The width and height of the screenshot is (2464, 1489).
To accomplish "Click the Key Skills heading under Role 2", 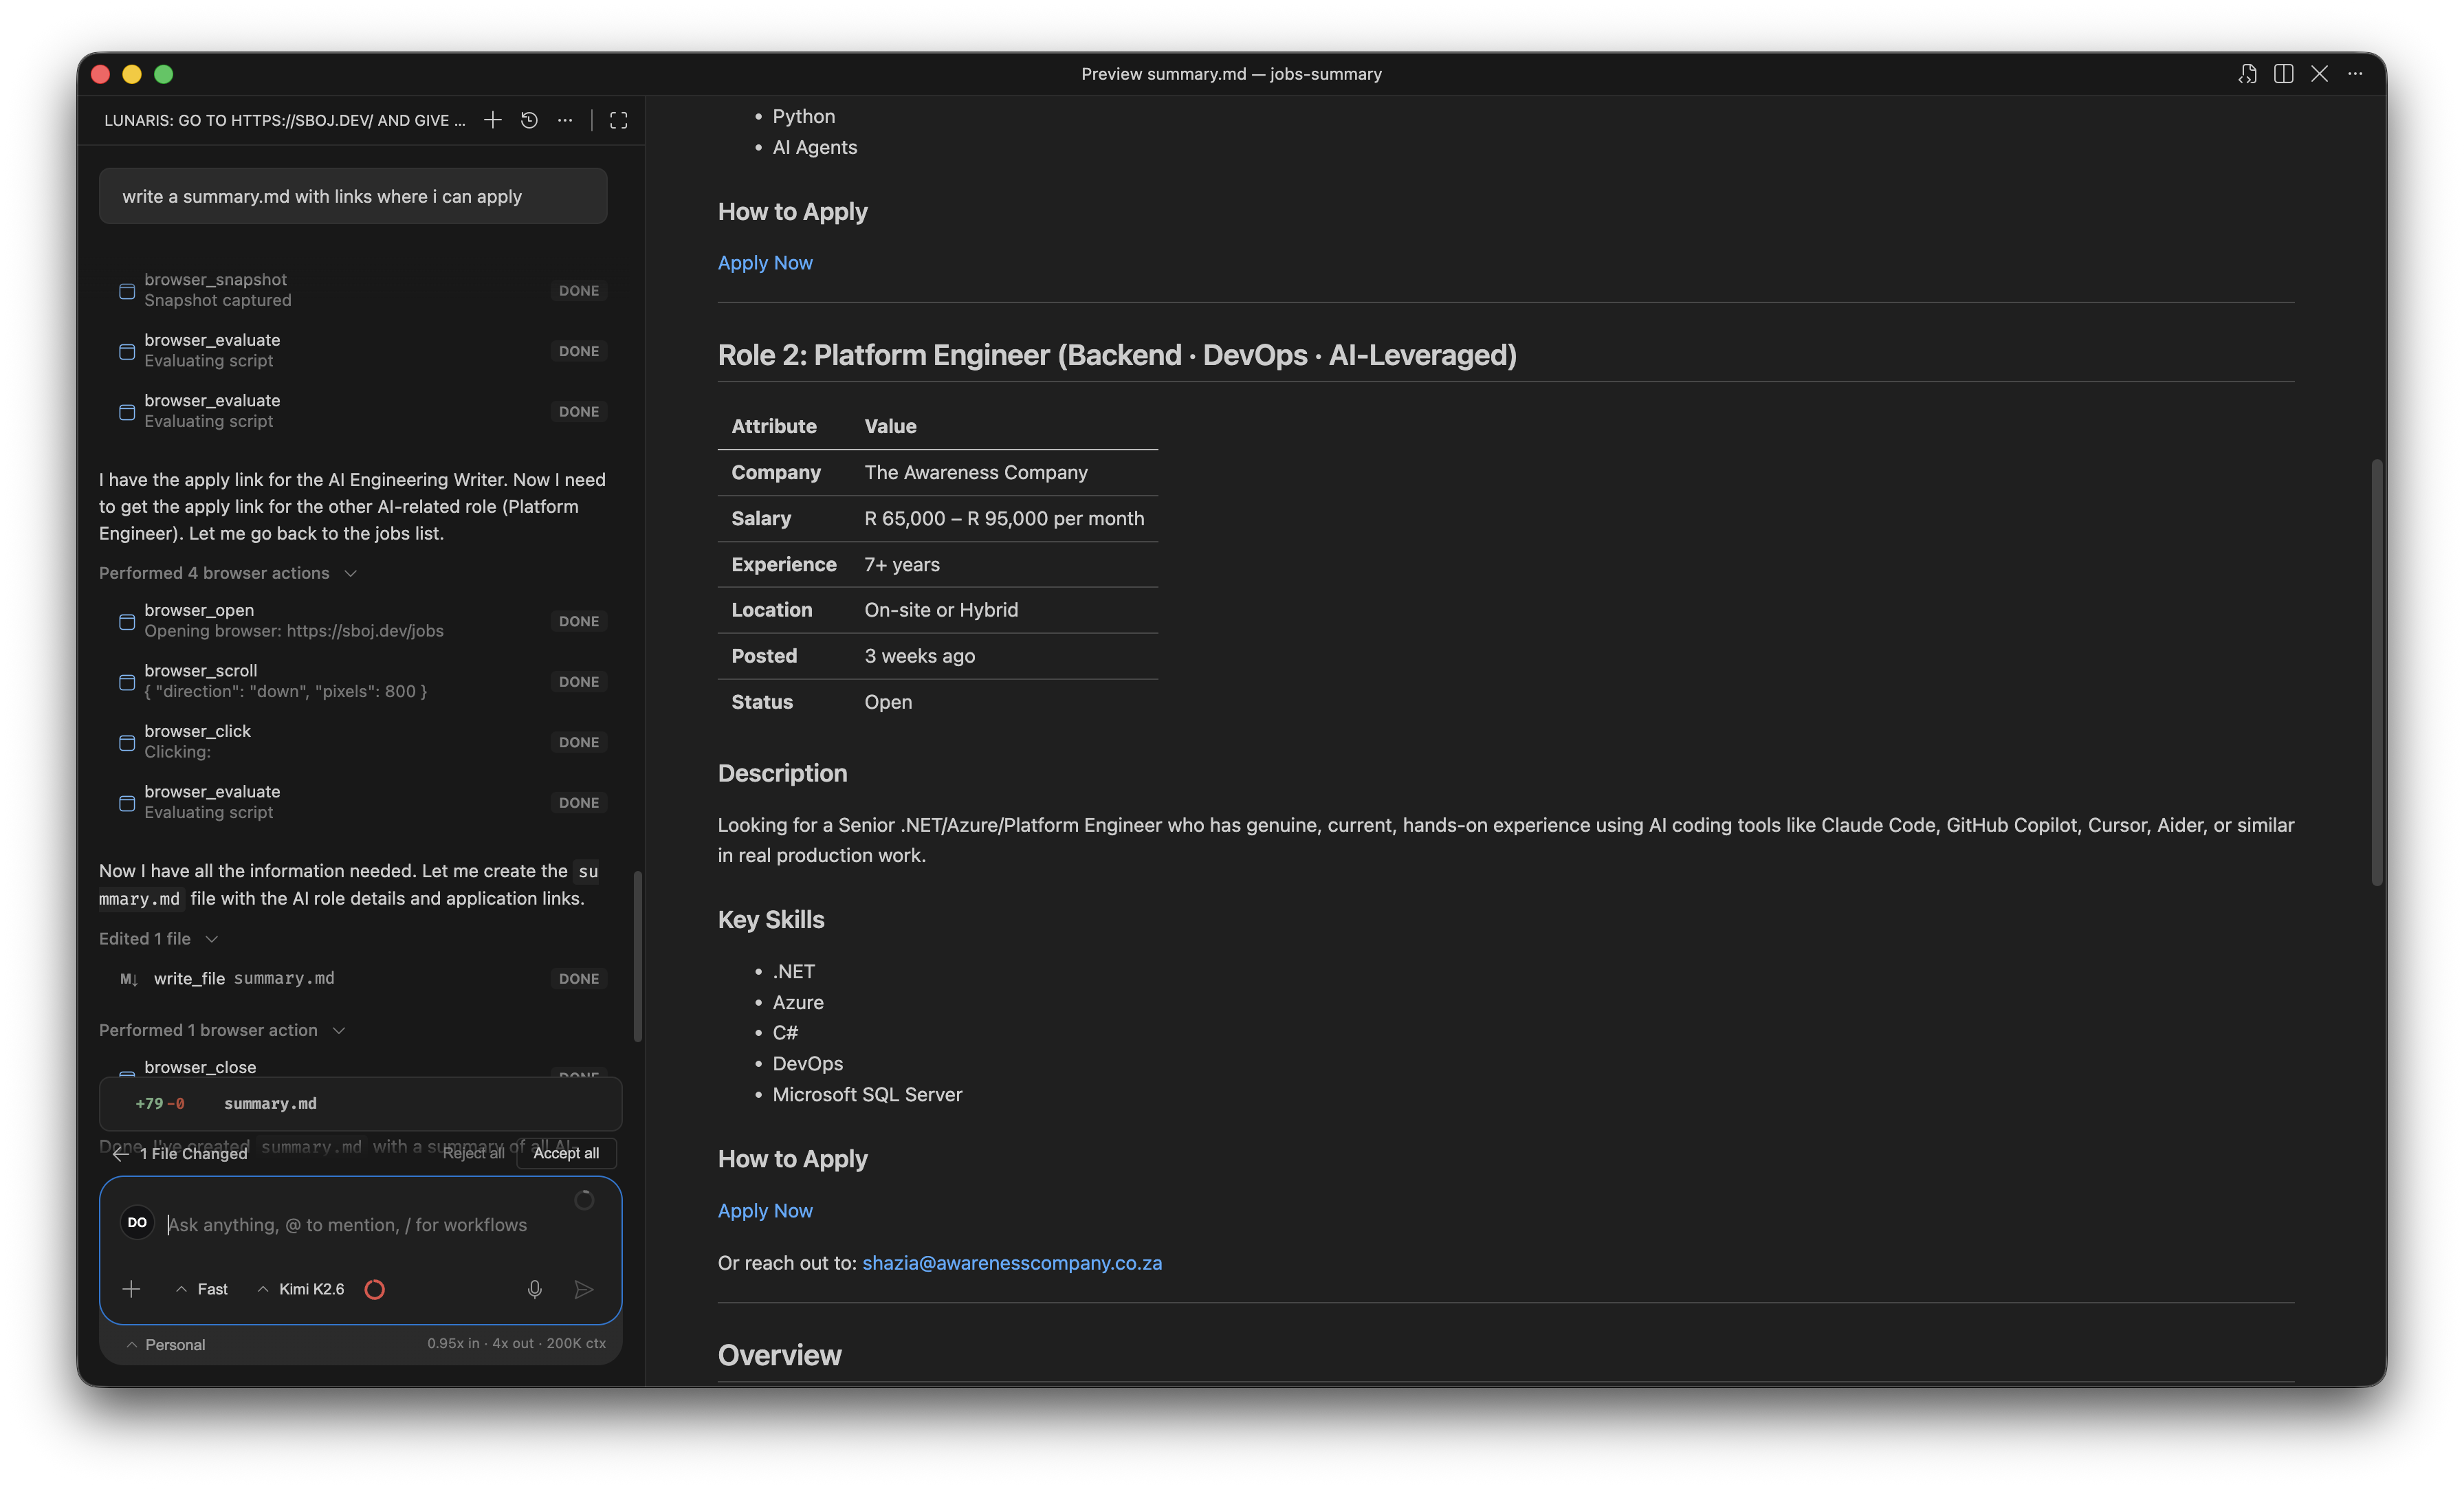I will pyautogui.click(x=771, y=919).
